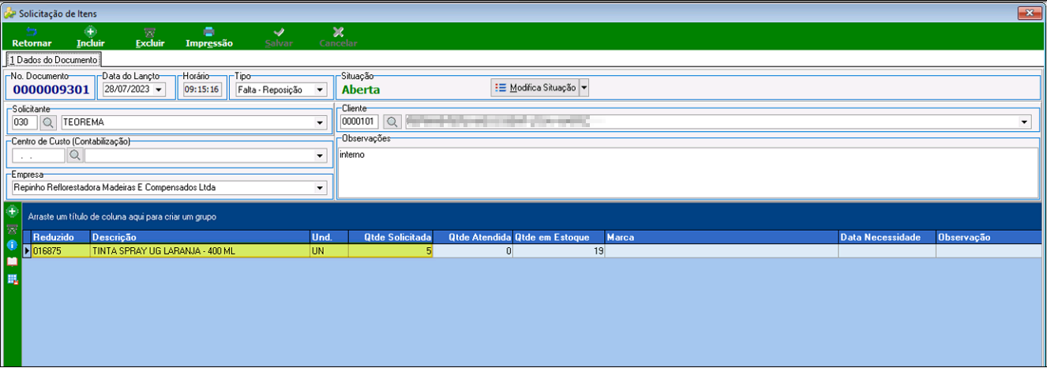Screen dimensions: 1047x368
Task: Click the grid layout icon in sidebar
Action: pyautogui.click(x=12, y=280)
